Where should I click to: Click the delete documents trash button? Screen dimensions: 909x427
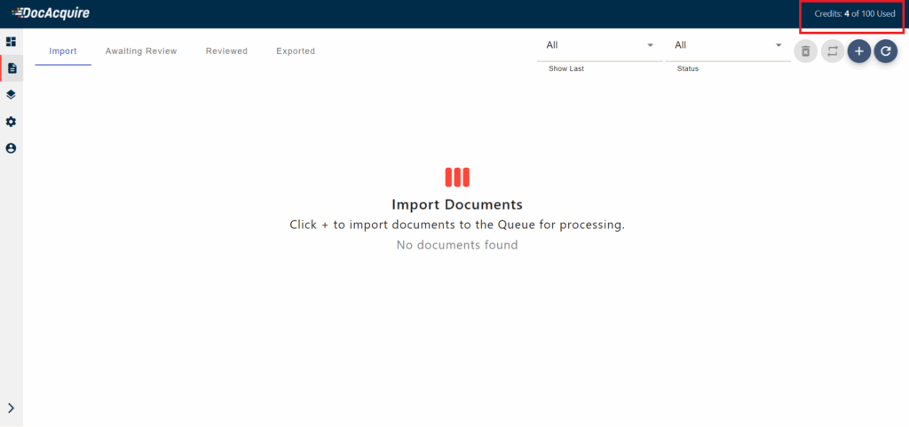pos(805,51)
